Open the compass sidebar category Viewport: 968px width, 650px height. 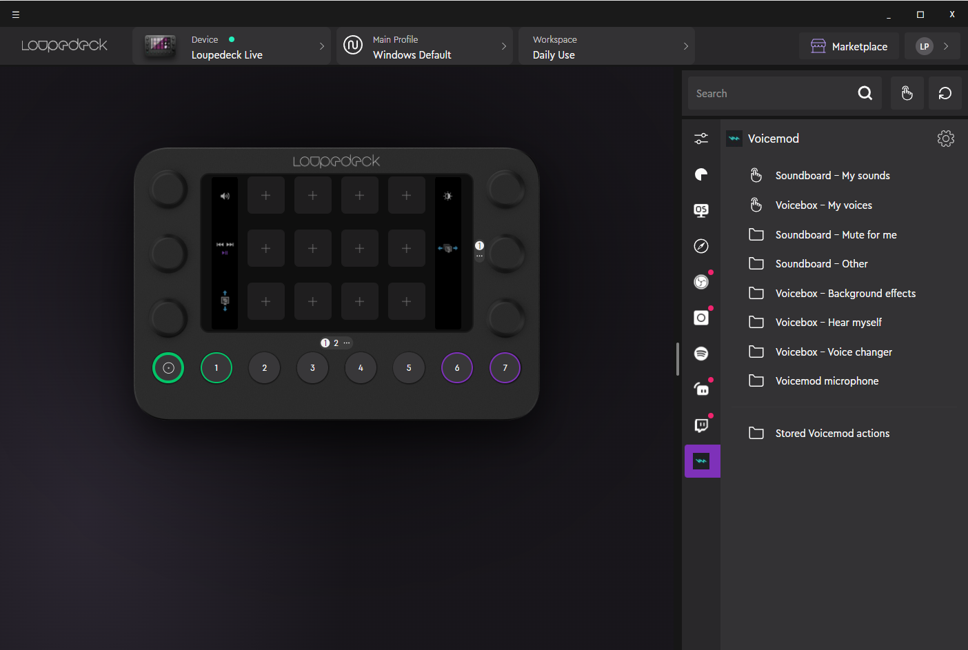point(701,246)
